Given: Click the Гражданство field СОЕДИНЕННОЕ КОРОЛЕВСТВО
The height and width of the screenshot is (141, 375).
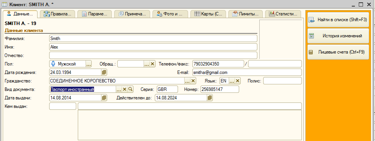Looking at the screenshot, I should coord(117,81).
